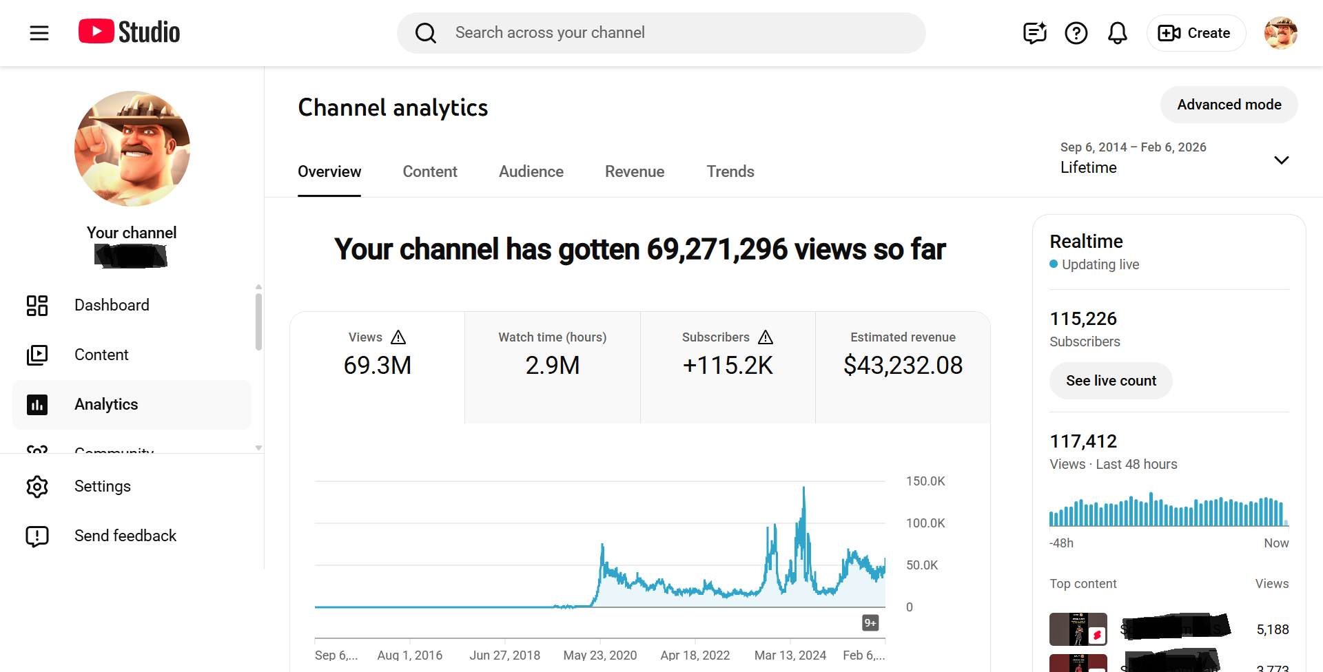Click the Views warning triangle icon
Viewport: 1323px width, 672px height.
398,337
